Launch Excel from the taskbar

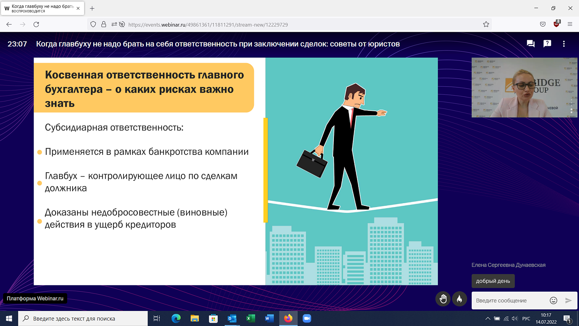251,318
